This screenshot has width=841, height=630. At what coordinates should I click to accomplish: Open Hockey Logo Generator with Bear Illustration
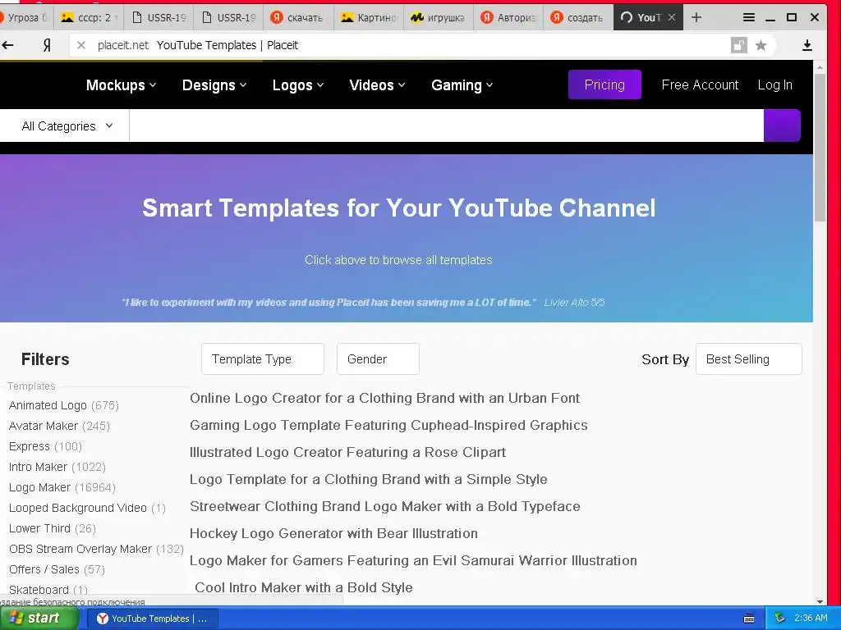[x=333, y=533]
